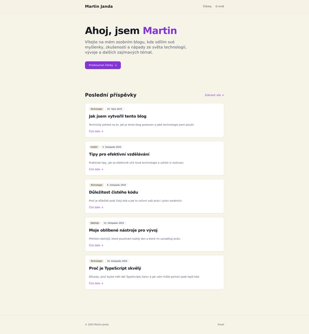Click Číst dále under the vzdělávání post
Screen dimensions: 309x334
click(x=96, y=169)
